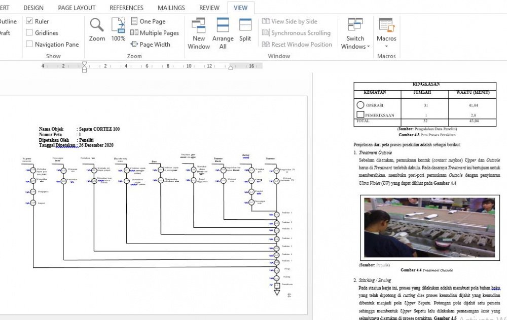Screen dimensions: 507x320
Task: Click the 'JUMLAH' column header
Action: coord(422,92)
